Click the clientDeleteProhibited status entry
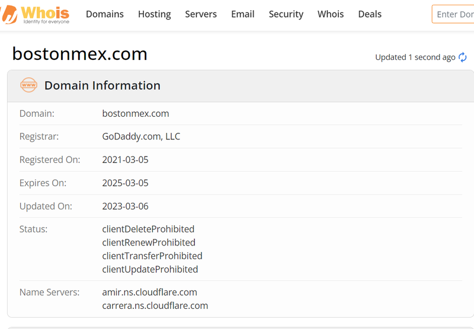The image size is (474, 329). [x=148, y=229]
